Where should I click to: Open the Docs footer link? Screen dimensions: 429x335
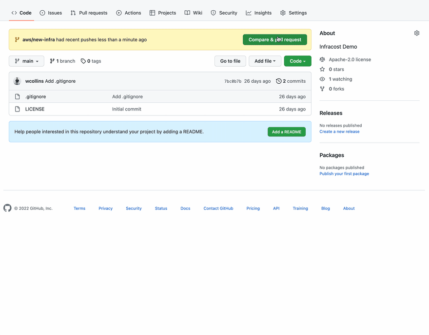(185, 208)
